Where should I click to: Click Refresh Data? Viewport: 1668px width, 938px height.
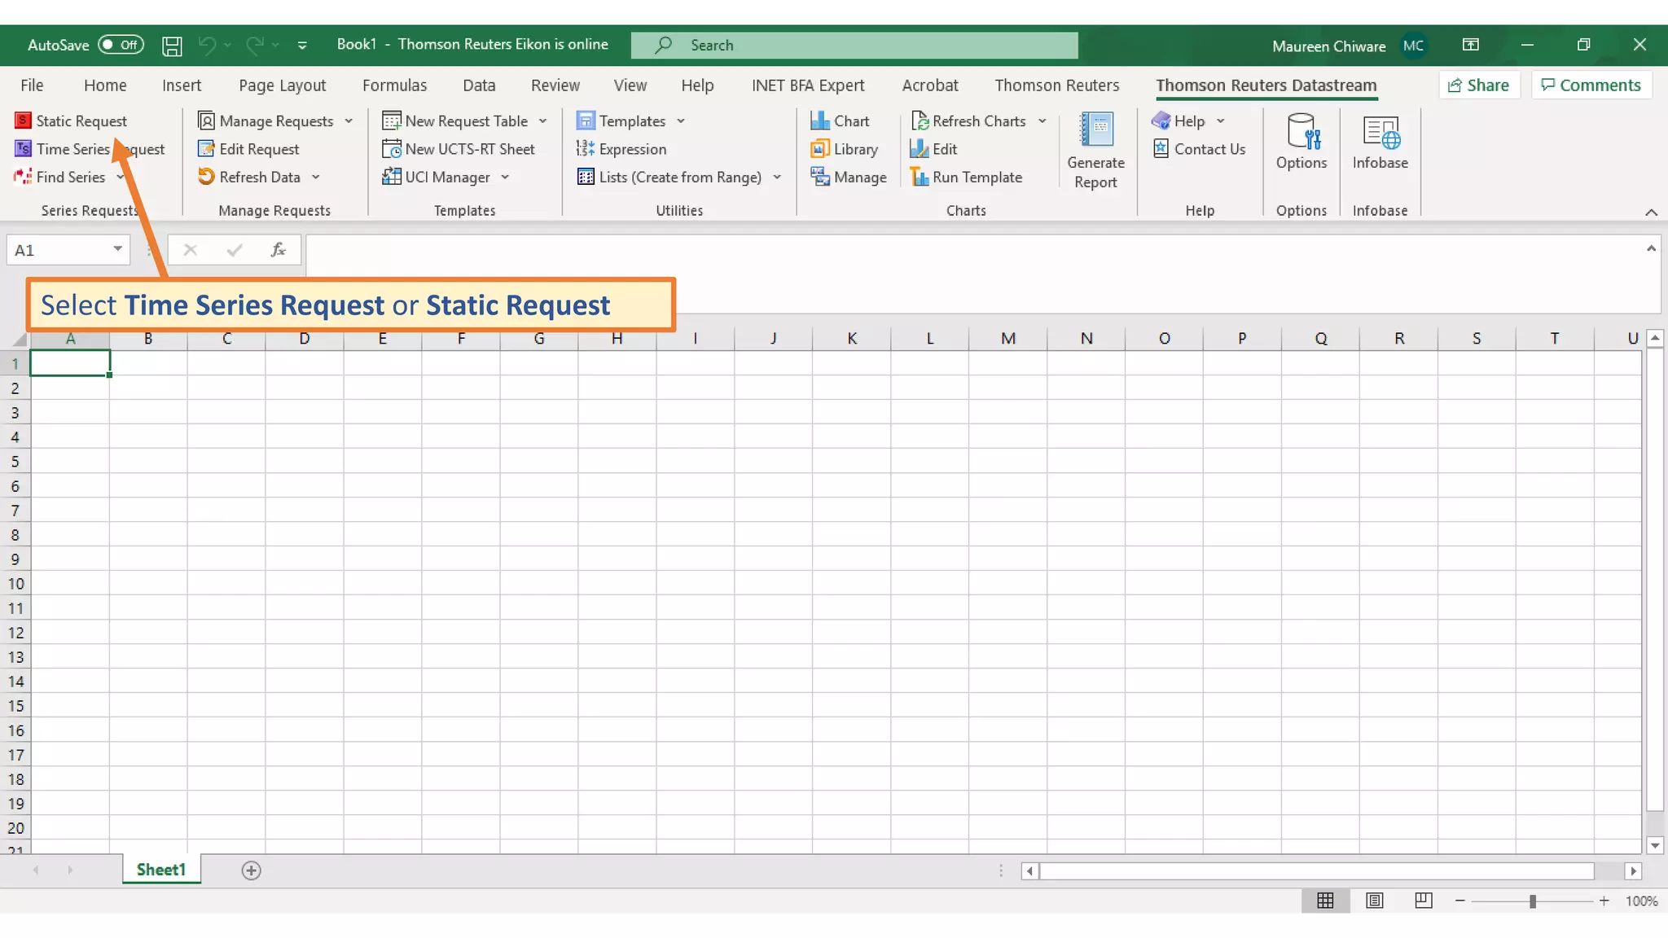point(250,177)
